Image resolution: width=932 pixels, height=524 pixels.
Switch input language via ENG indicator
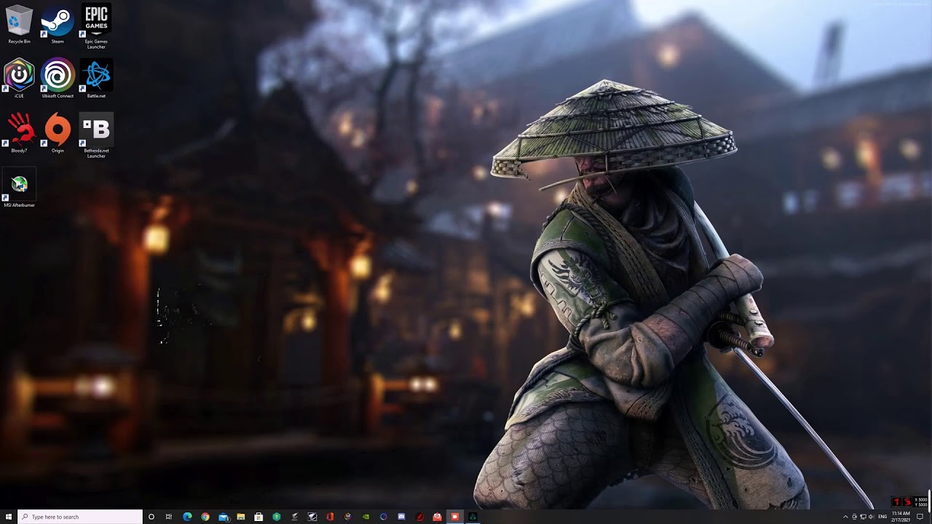click(882, 517)
